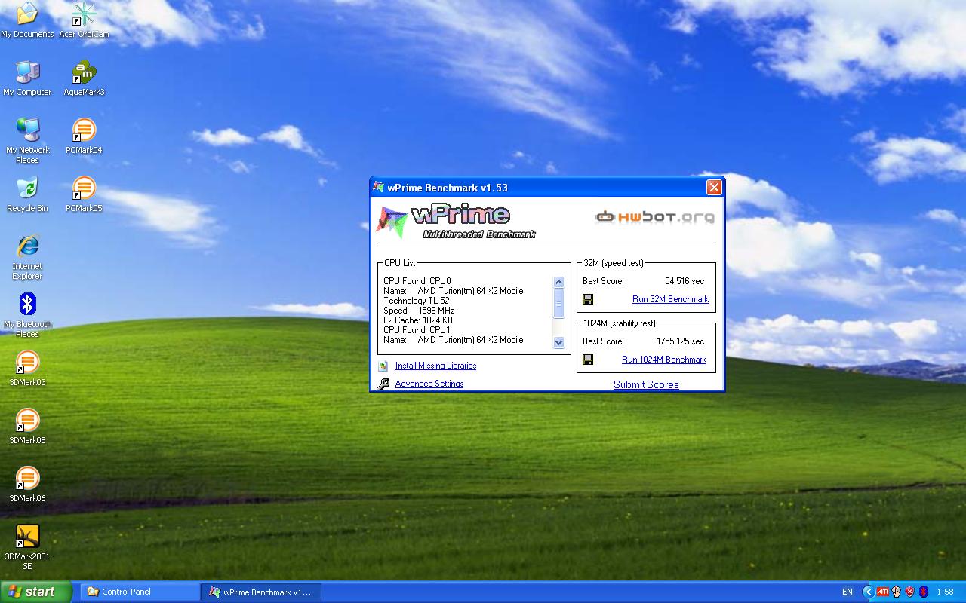Viewport: 966px width, 603px height.
Task: Click CPU List scroll down arrow
Action: point(559,342)
